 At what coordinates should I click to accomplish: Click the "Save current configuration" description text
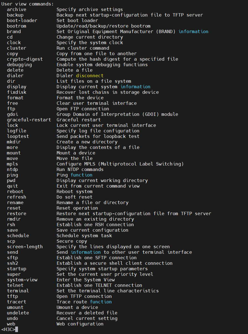pyautogui.click(x=92, y=230)
